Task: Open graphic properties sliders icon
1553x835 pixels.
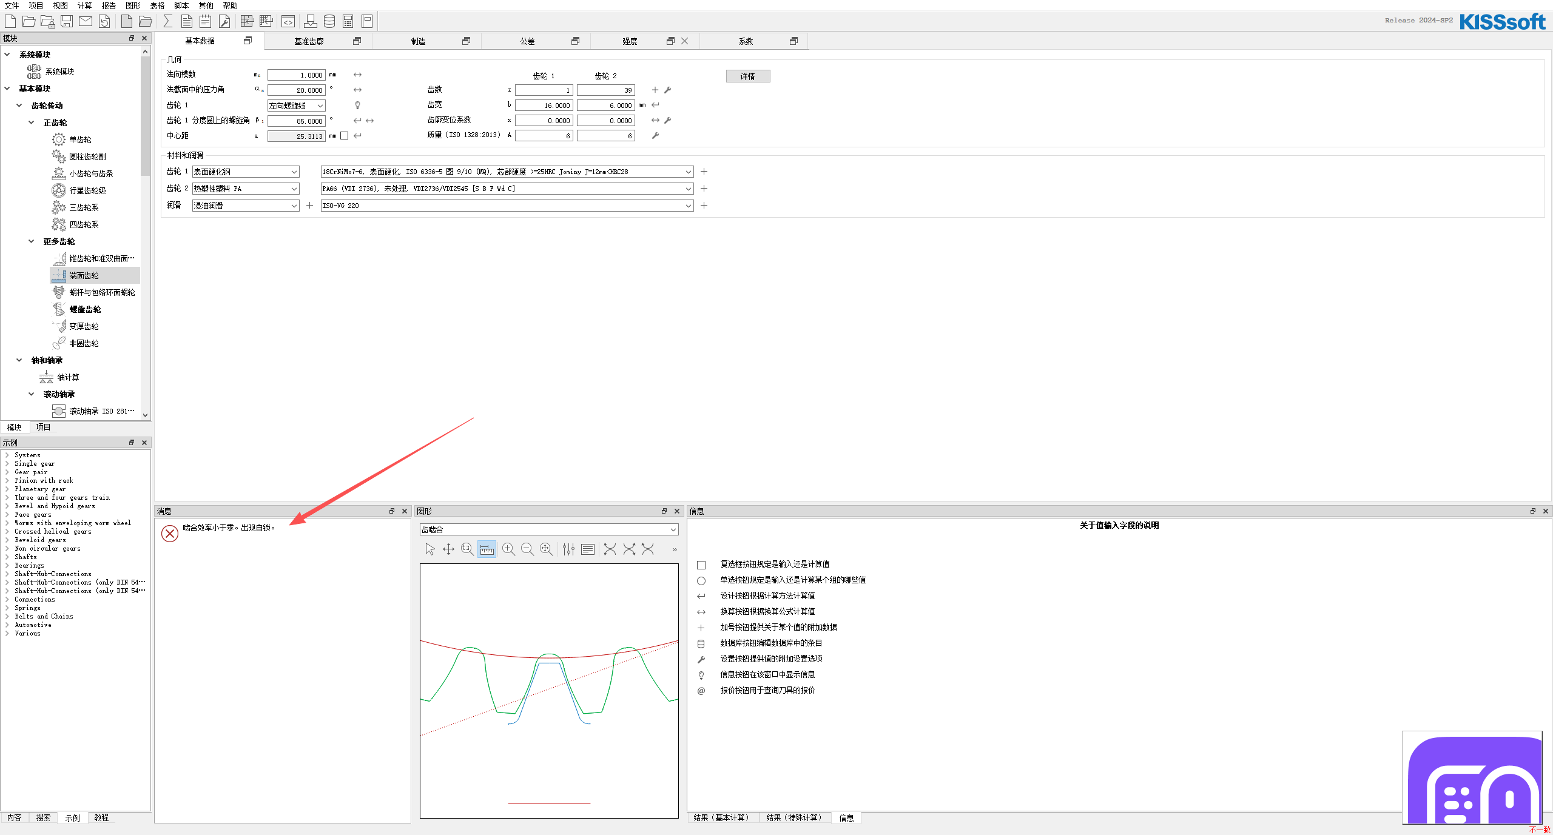Action: coord(568,549)
